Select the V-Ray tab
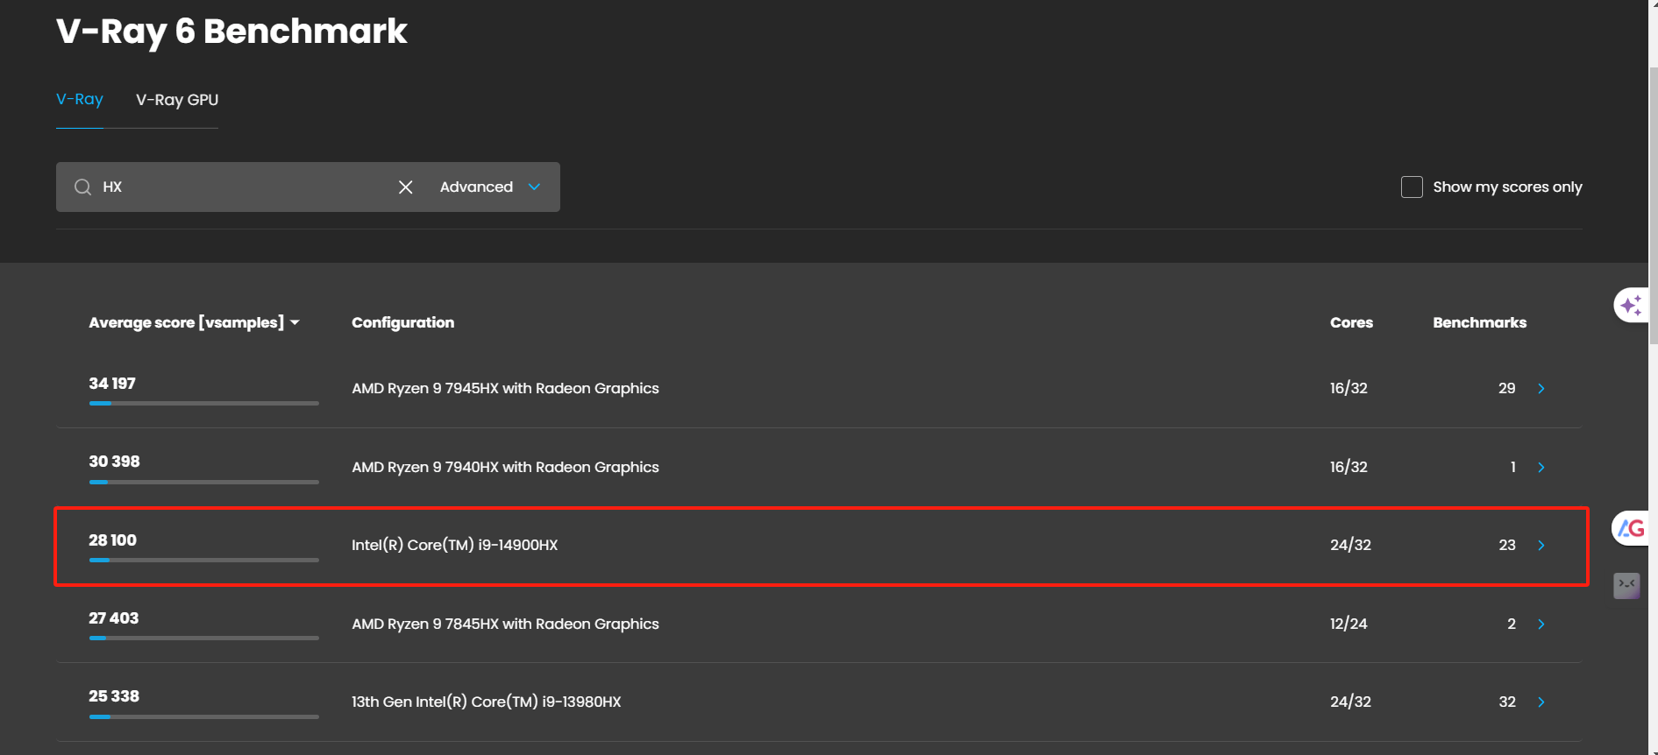 (x=80, y=99)
